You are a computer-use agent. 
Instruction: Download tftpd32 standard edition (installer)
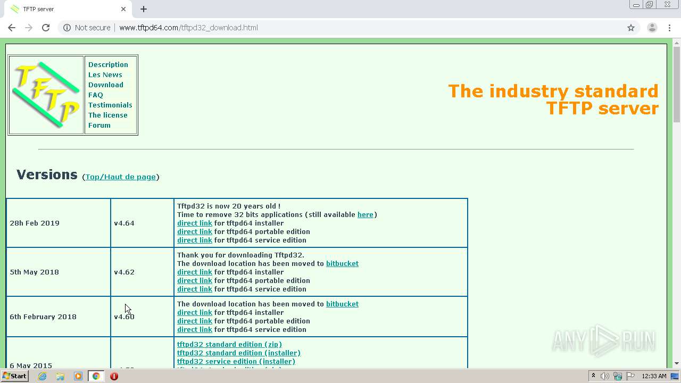pos(239,353)
